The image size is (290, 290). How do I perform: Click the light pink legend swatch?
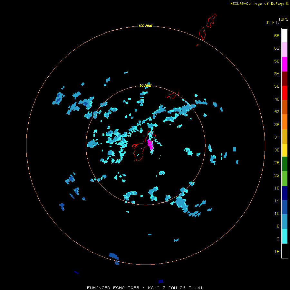coord(285,49)
